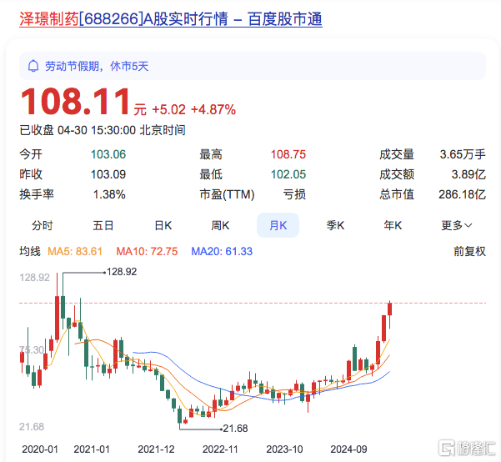
Task: Click the 2020-01 axis label
Action: click(40, 449)
